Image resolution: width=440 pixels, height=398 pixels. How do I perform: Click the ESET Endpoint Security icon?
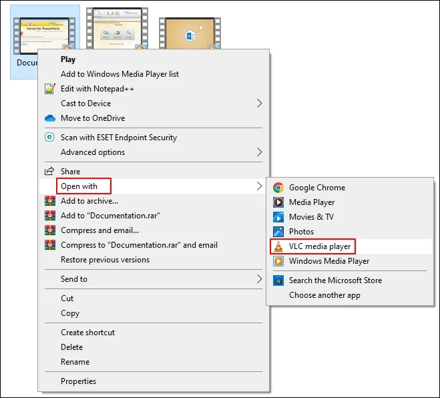coord(49,138)
